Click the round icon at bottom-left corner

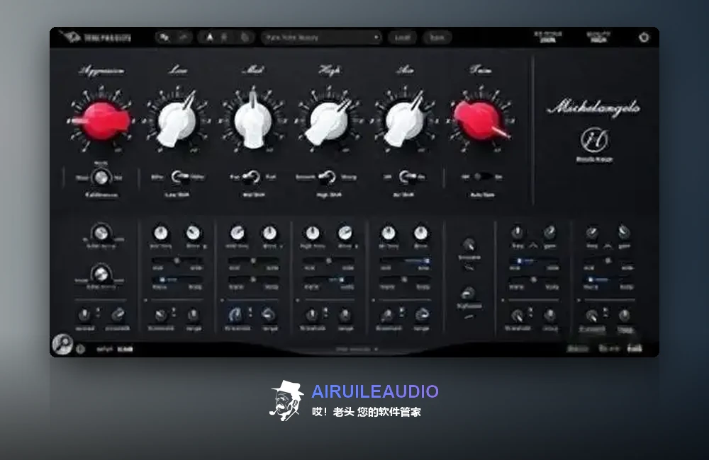pyautogui.click(x=62, y=345)
